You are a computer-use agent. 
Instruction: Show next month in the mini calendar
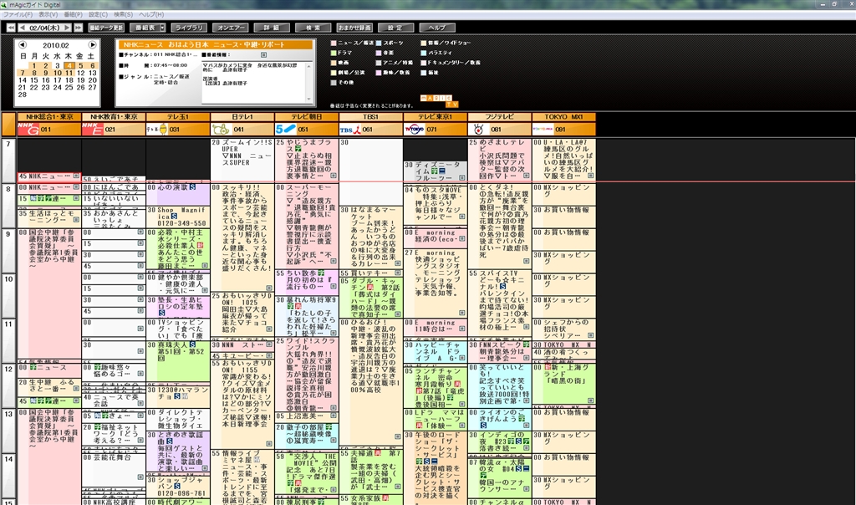tap(94, 44)
